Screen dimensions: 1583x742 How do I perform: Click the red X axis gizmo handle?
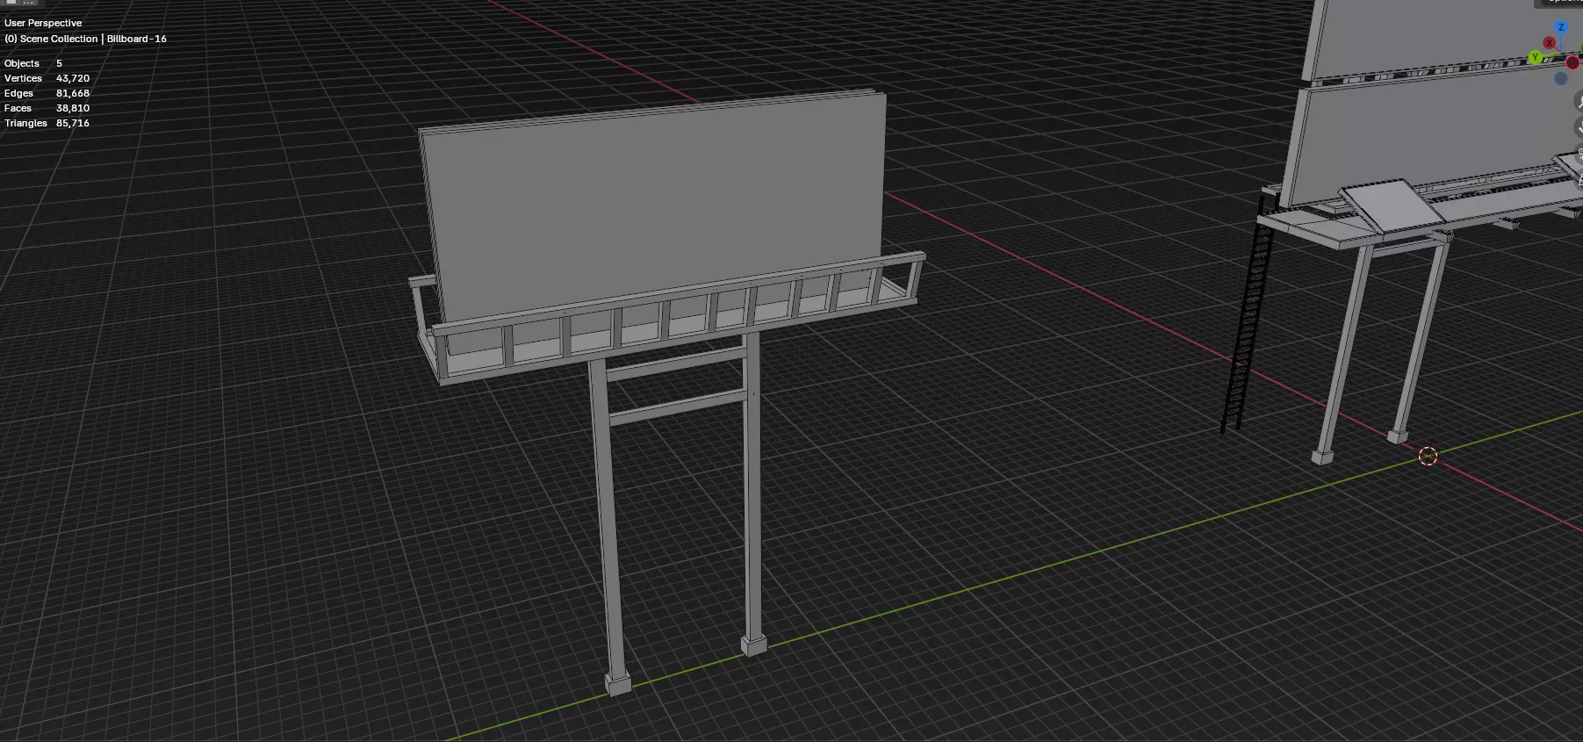pos(1550,43)
